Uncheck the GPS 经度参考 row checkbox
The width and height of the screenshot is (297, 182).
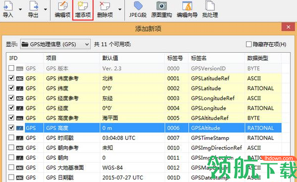[11, 98]
